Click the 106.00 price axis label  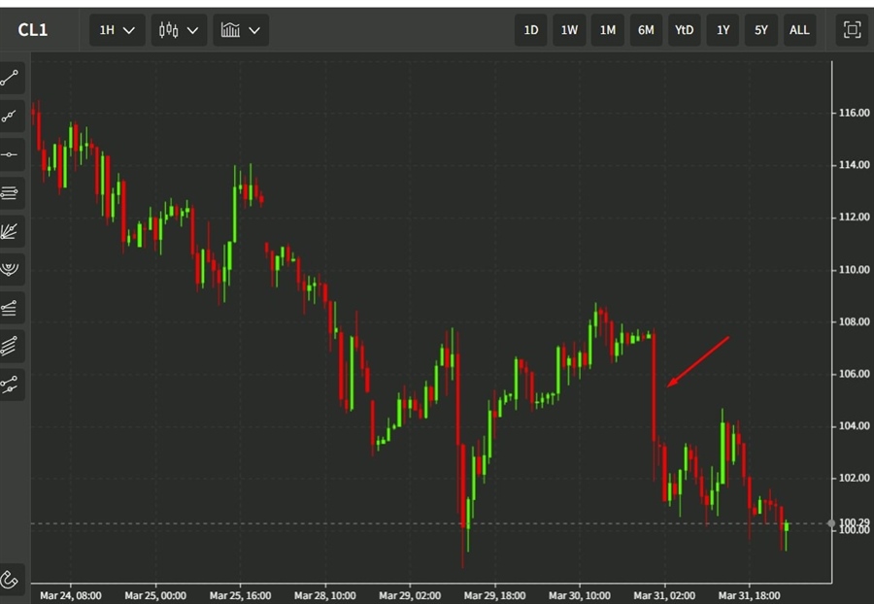pos(854,374)
